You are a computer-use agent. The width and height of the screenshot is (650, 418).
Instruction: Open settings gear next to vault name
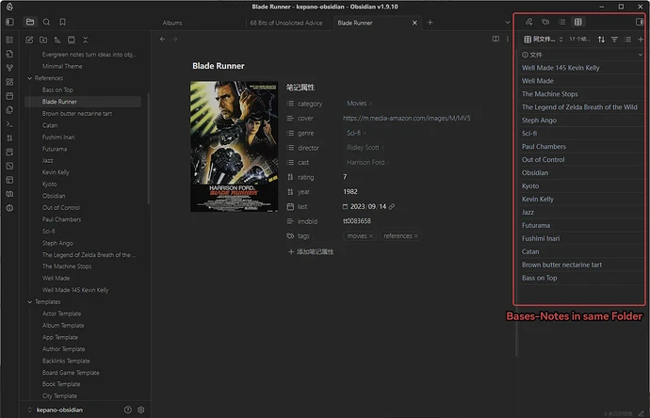141,410
